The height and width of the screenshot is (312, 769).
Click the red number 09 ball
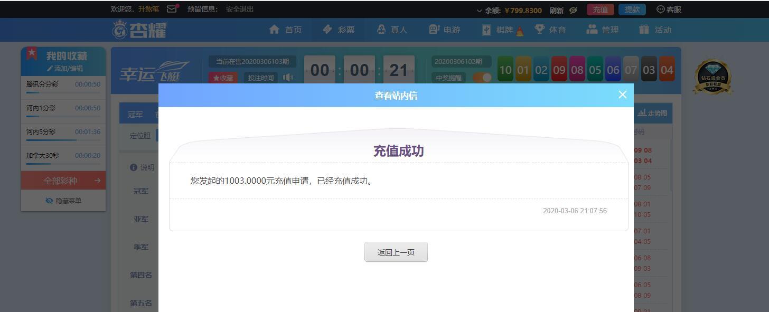559,69
